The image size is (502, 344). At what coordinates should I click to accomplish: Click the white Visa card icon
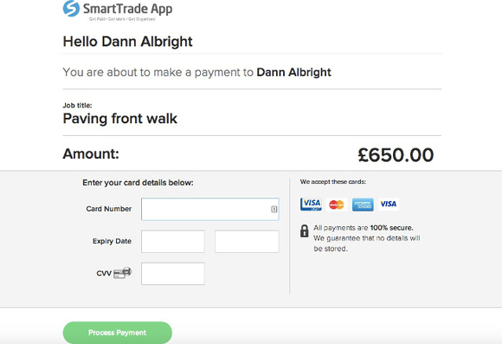(389, 204)
